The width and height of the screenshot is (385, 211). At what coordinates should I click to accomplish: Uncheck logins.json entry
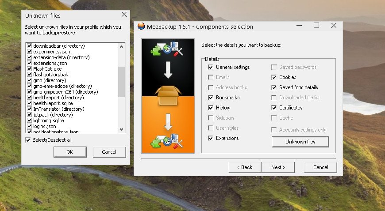[x=30, y=126]
